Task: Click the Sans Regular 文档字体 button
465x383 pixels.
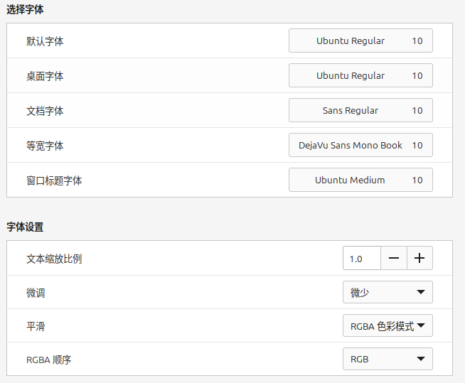Action: coord(360,111)
